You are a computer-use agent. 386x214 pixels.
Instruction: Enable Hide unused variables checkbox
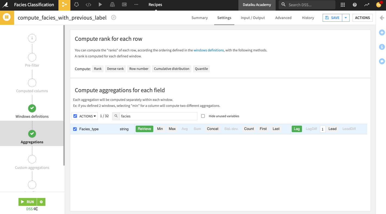[203, 116]
